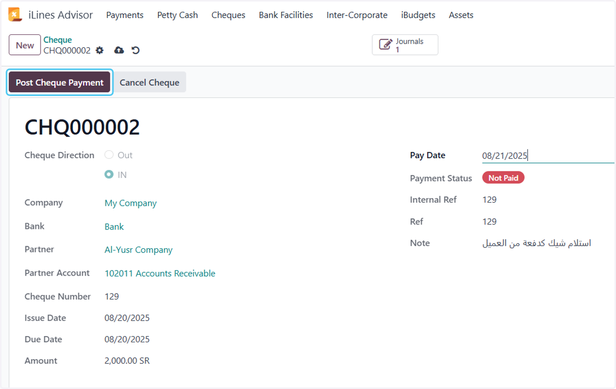Viewport: 616px width, 389px height.
Task: Click the Cheque Number value 129
Action: [111, 297]
